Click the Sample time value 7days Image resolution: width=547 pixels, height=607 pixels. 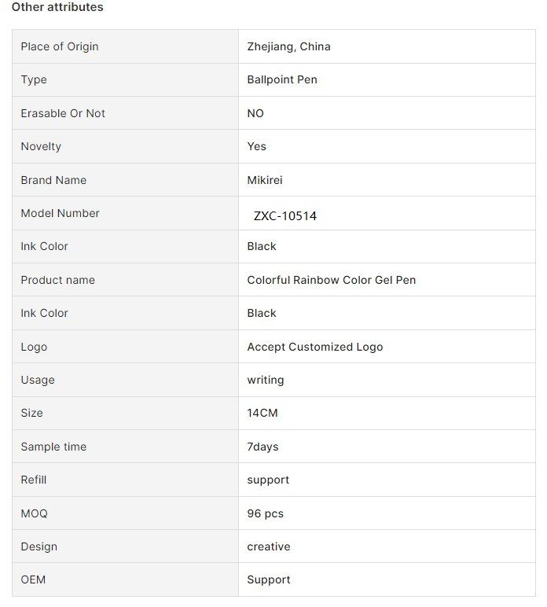[x=262, y=447]
